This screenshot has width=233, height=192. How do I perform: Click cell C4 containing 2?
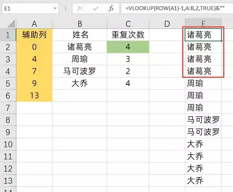(x=128, y=71)
